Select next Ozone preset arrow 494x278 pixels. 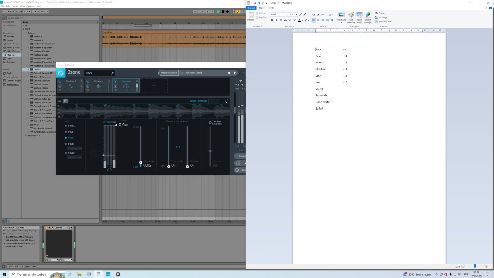coord(235,73)
